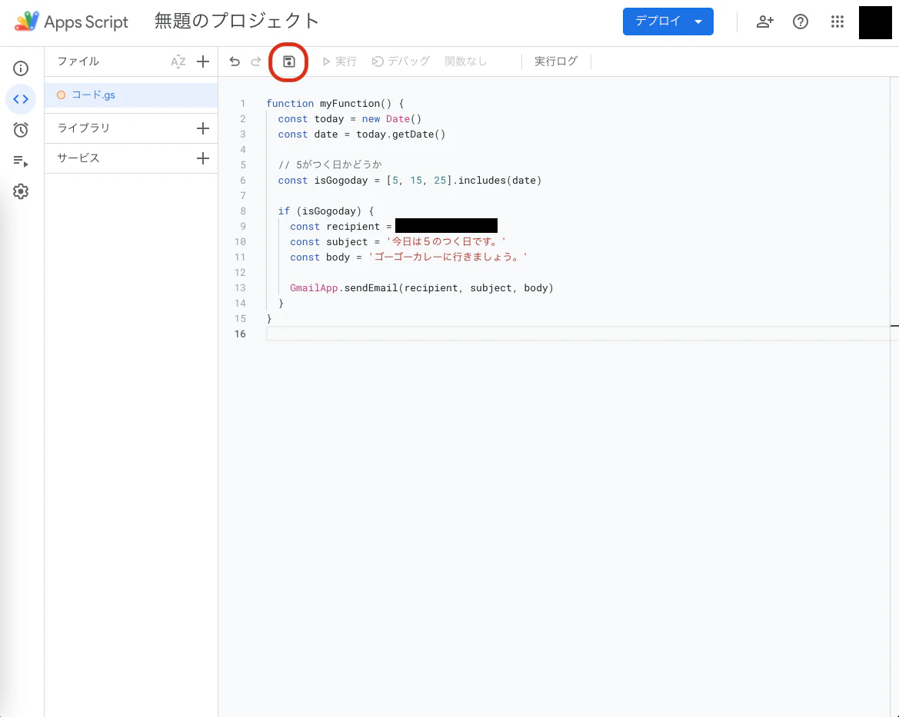Click the const today line
Viewport: 899px width, 717px height.
tap(350, 118)
